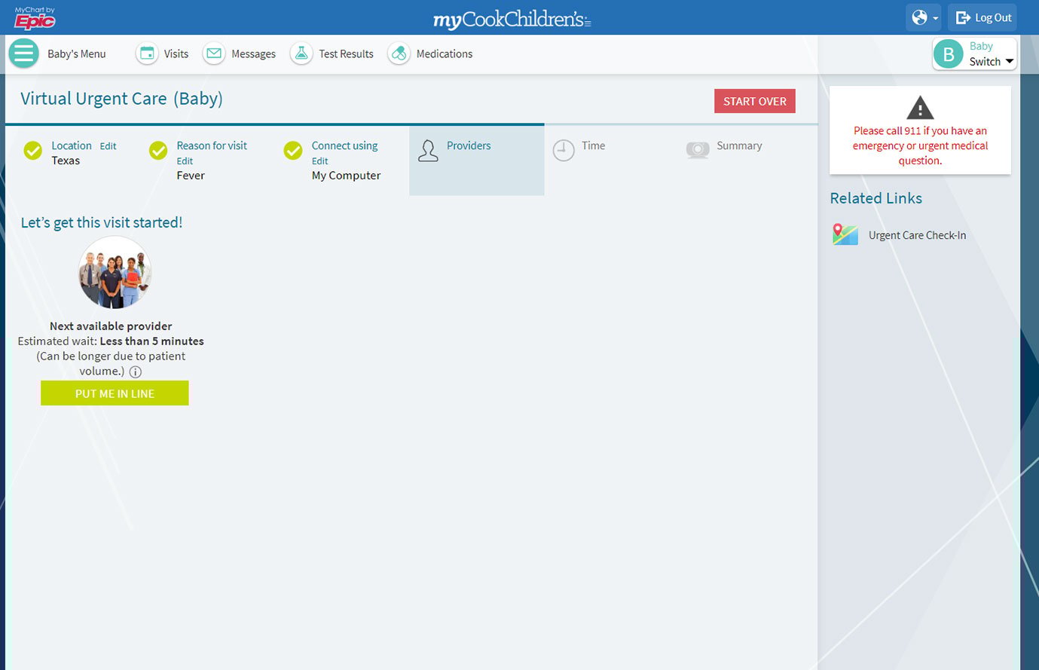
Task: Click the wait time info icon
Action: click(136, 372)
